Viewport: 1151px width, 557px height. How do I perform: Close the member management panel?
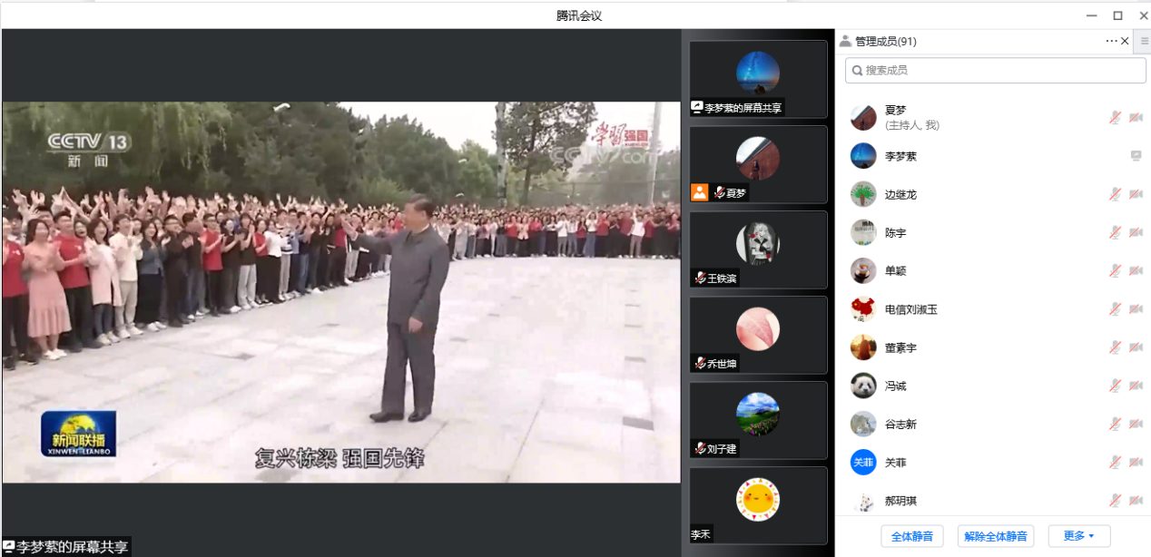(1126, 41)
